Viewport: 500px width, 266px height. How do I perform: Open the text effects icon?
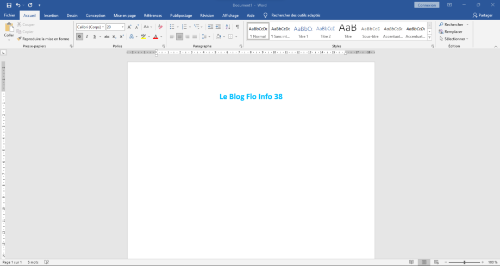click(x=132, y=36)
